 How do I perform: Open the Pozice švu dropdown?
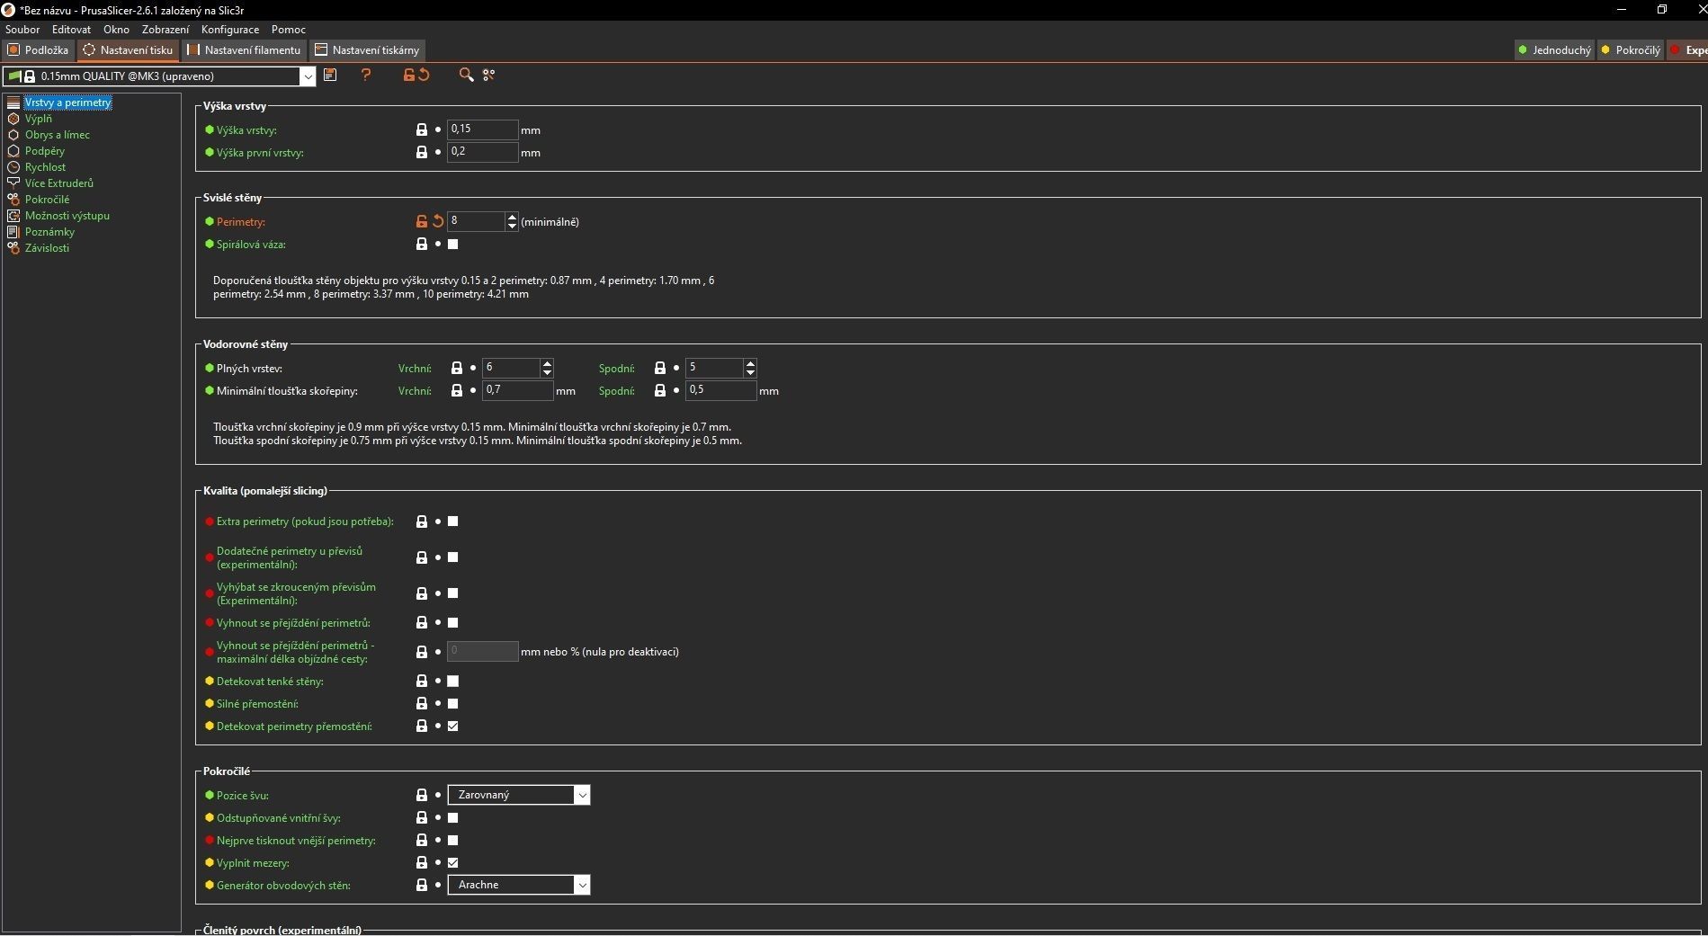pos(519,795)
